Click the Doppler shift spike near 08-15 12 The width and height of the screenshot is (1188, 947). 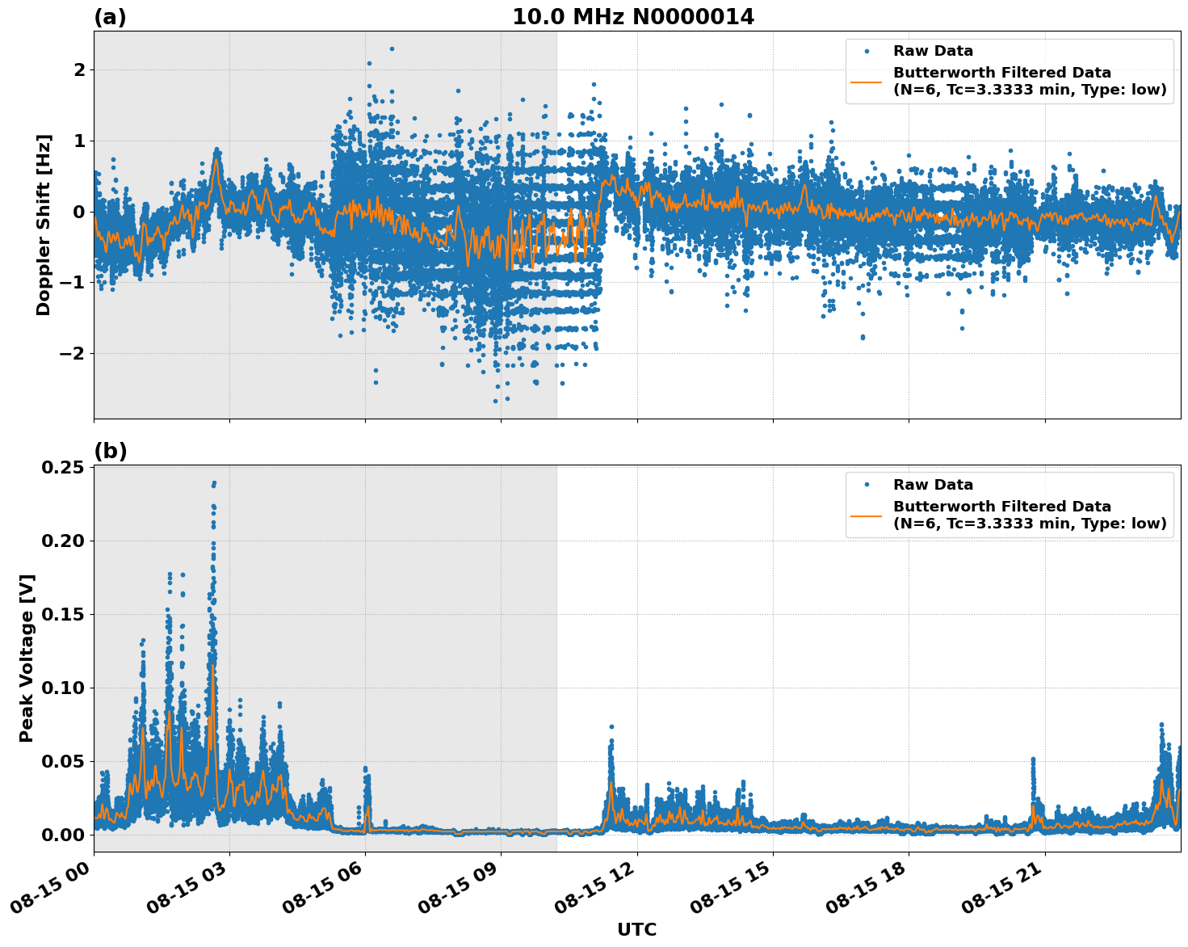[611, 174]
